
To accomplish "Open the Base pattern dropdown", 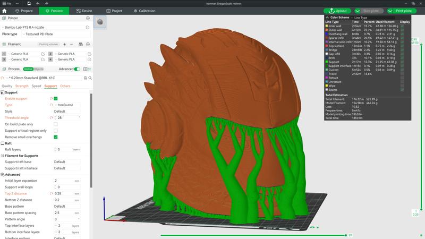I will click(67, 206).
